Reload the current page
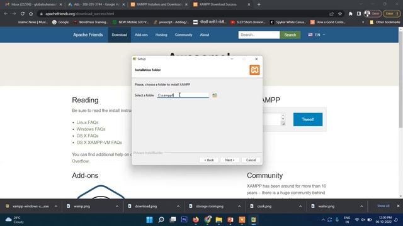403x226 pixels. click(x=23, y=14)
